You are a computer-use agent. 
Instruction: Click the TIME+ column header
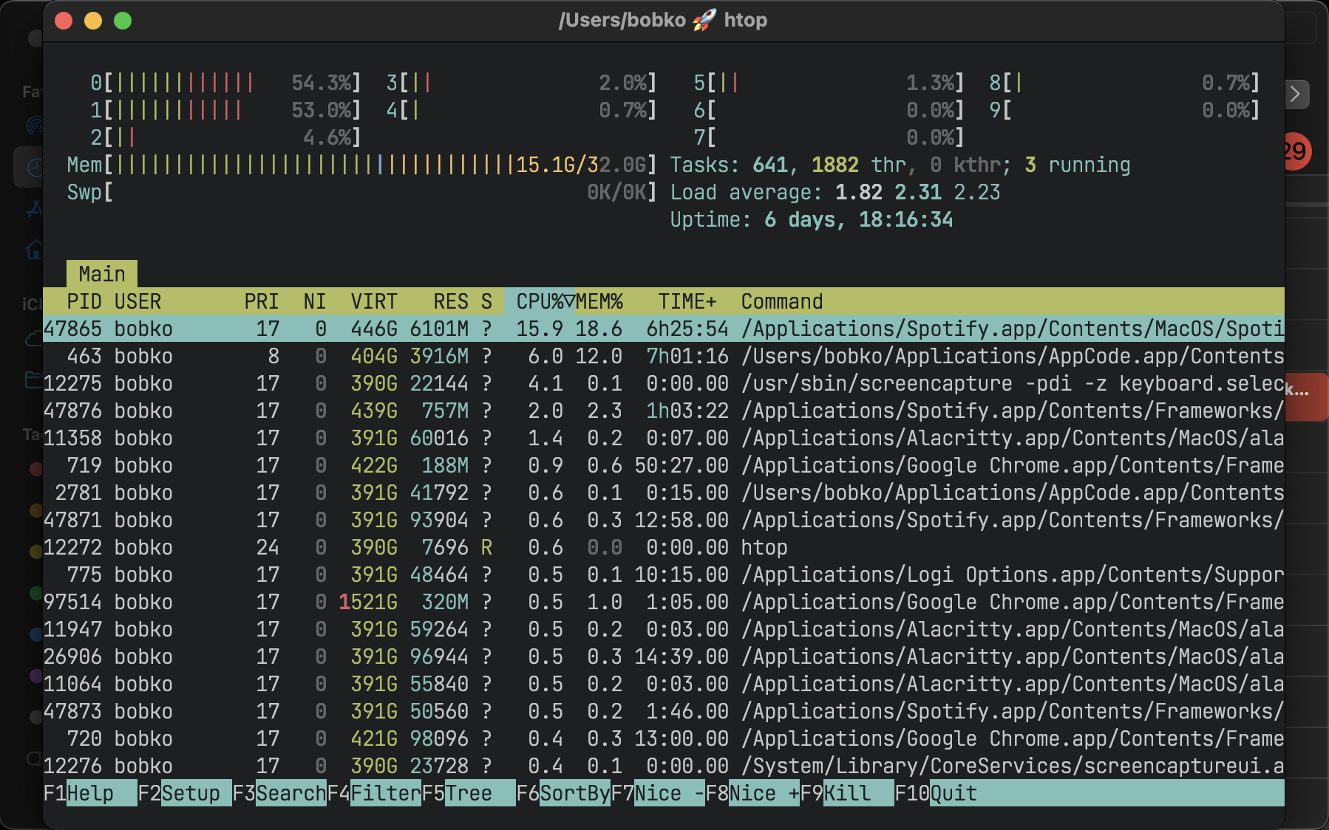687,301
